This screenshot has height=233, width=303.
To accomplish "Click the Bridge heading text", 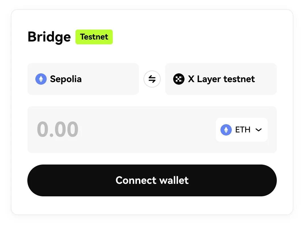I will pos(49,37).
